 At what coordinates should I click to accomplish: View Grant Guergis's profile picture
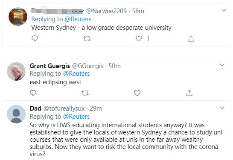[x=16, y=71]
